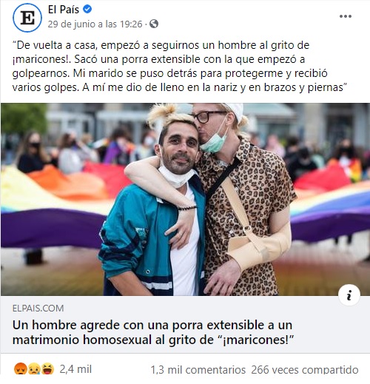Image resolution: width=370 pixels, height=384 pixels.
Task: Click the angry reaction emoji
Action: pyautogui.click(x=19, y=369)
